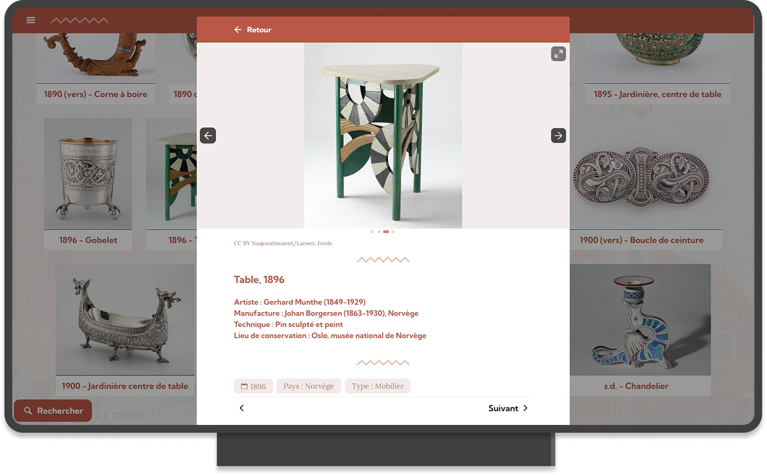Open the hamburger menu

(31, 21)
